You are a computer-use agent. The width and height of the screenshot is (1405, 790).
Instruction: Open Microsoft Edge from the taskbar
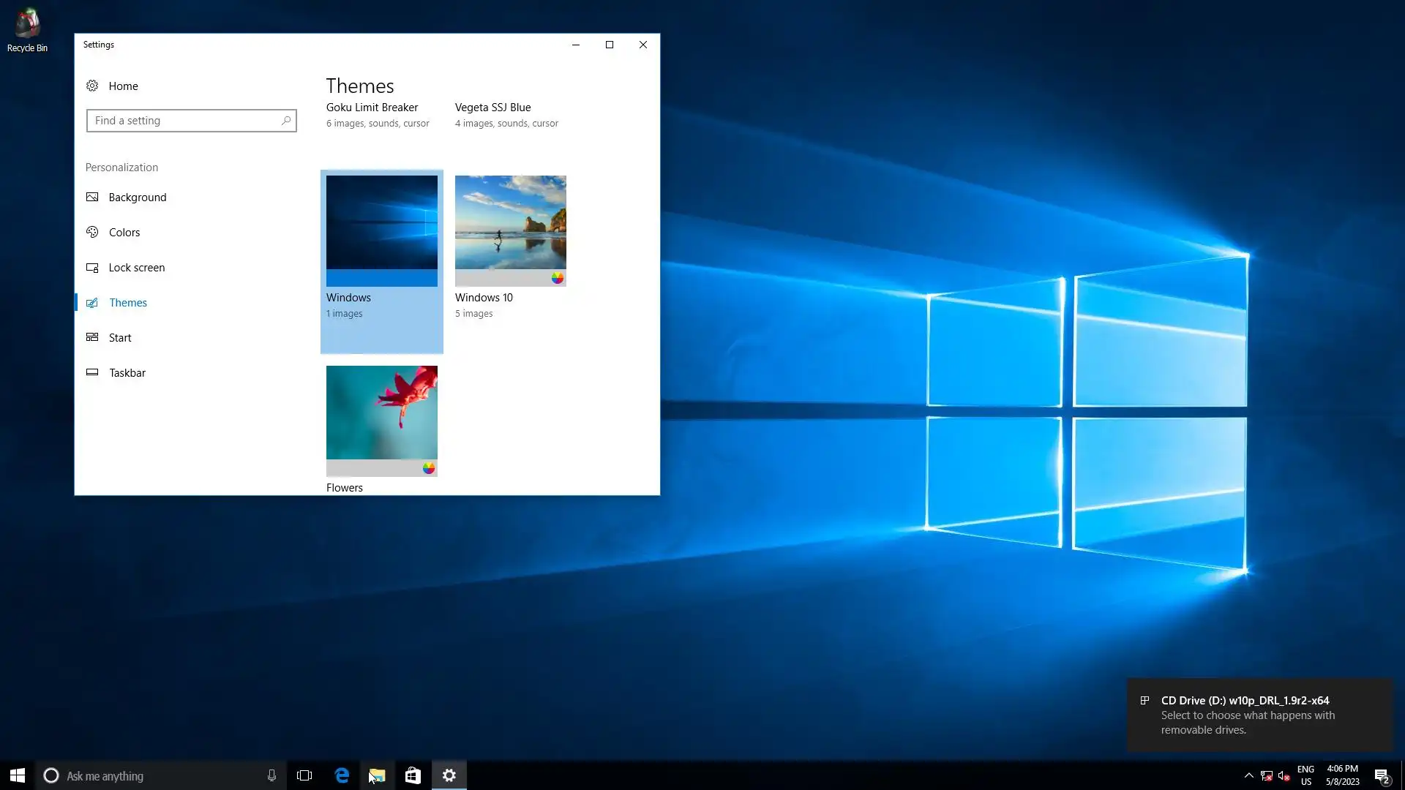click(342, 775)
